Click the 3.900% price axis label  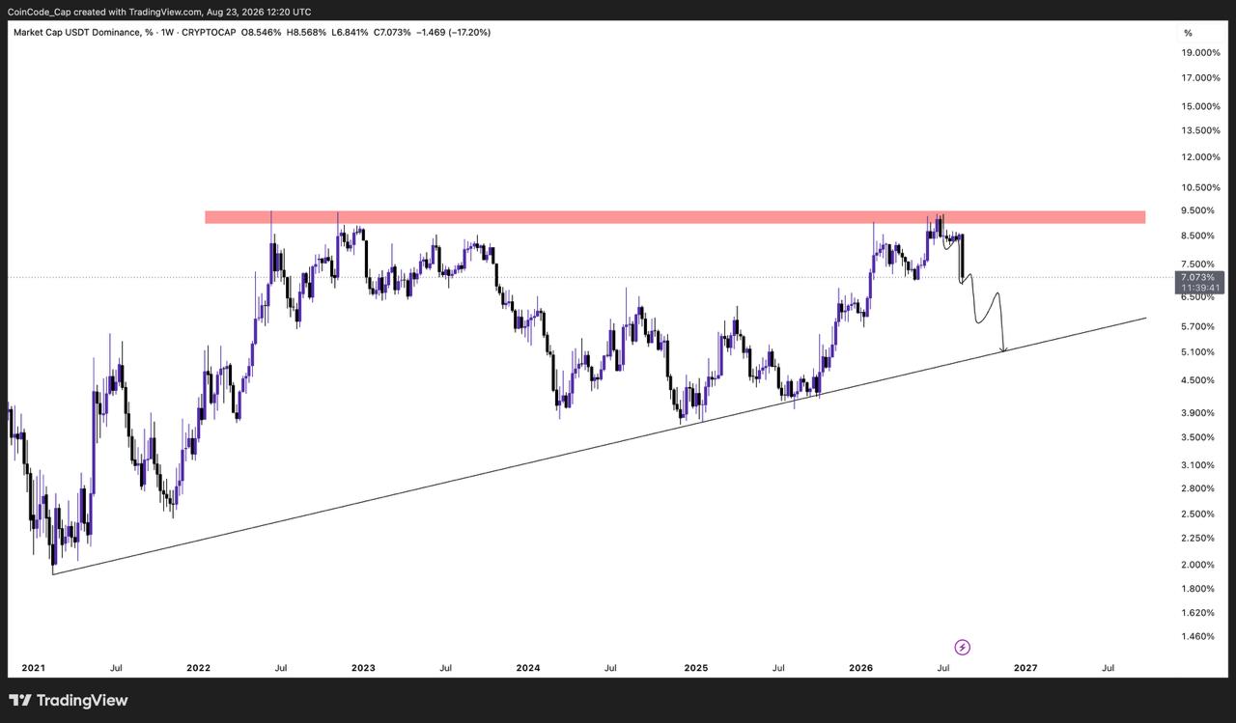1200,413
